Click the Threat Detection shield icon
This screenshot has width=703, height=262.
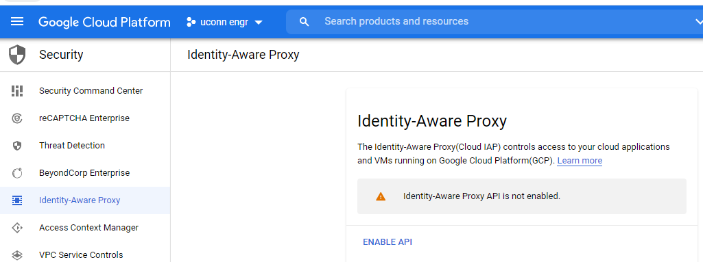point(17,146)
